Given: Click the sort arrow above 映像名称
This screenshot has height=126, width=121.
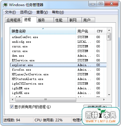Looking at the screenshot, I should coord(43,29).
